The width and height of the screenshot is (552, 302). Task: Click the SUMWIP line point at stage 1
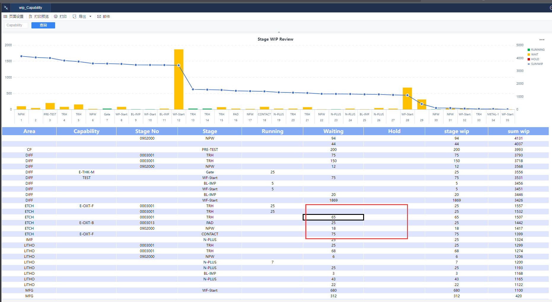coord(21,56)
